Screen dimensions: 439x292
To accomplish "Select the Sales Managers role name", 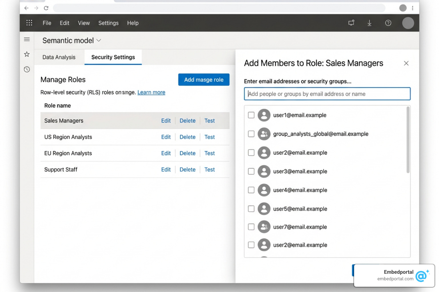I will click(x=64, y=121).
